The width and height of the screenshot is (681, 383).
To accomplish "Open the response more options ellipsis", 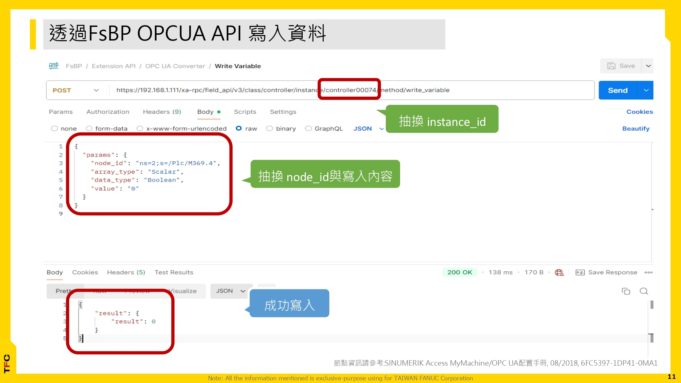I will pos(648,272).
